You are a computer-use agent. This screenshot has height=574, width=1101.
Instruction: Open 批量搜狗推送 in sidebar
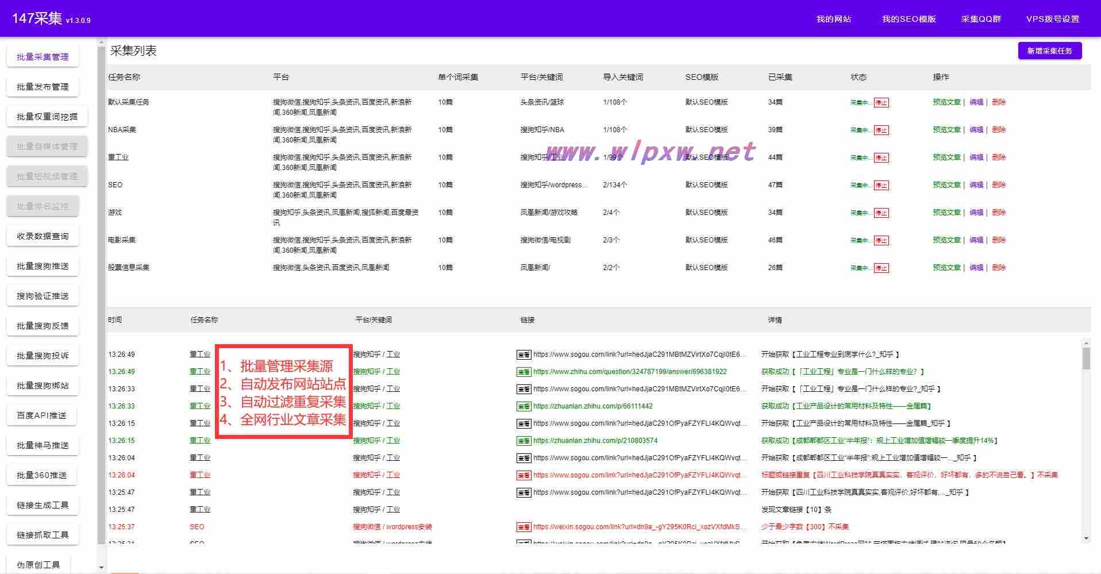(43, 266)
